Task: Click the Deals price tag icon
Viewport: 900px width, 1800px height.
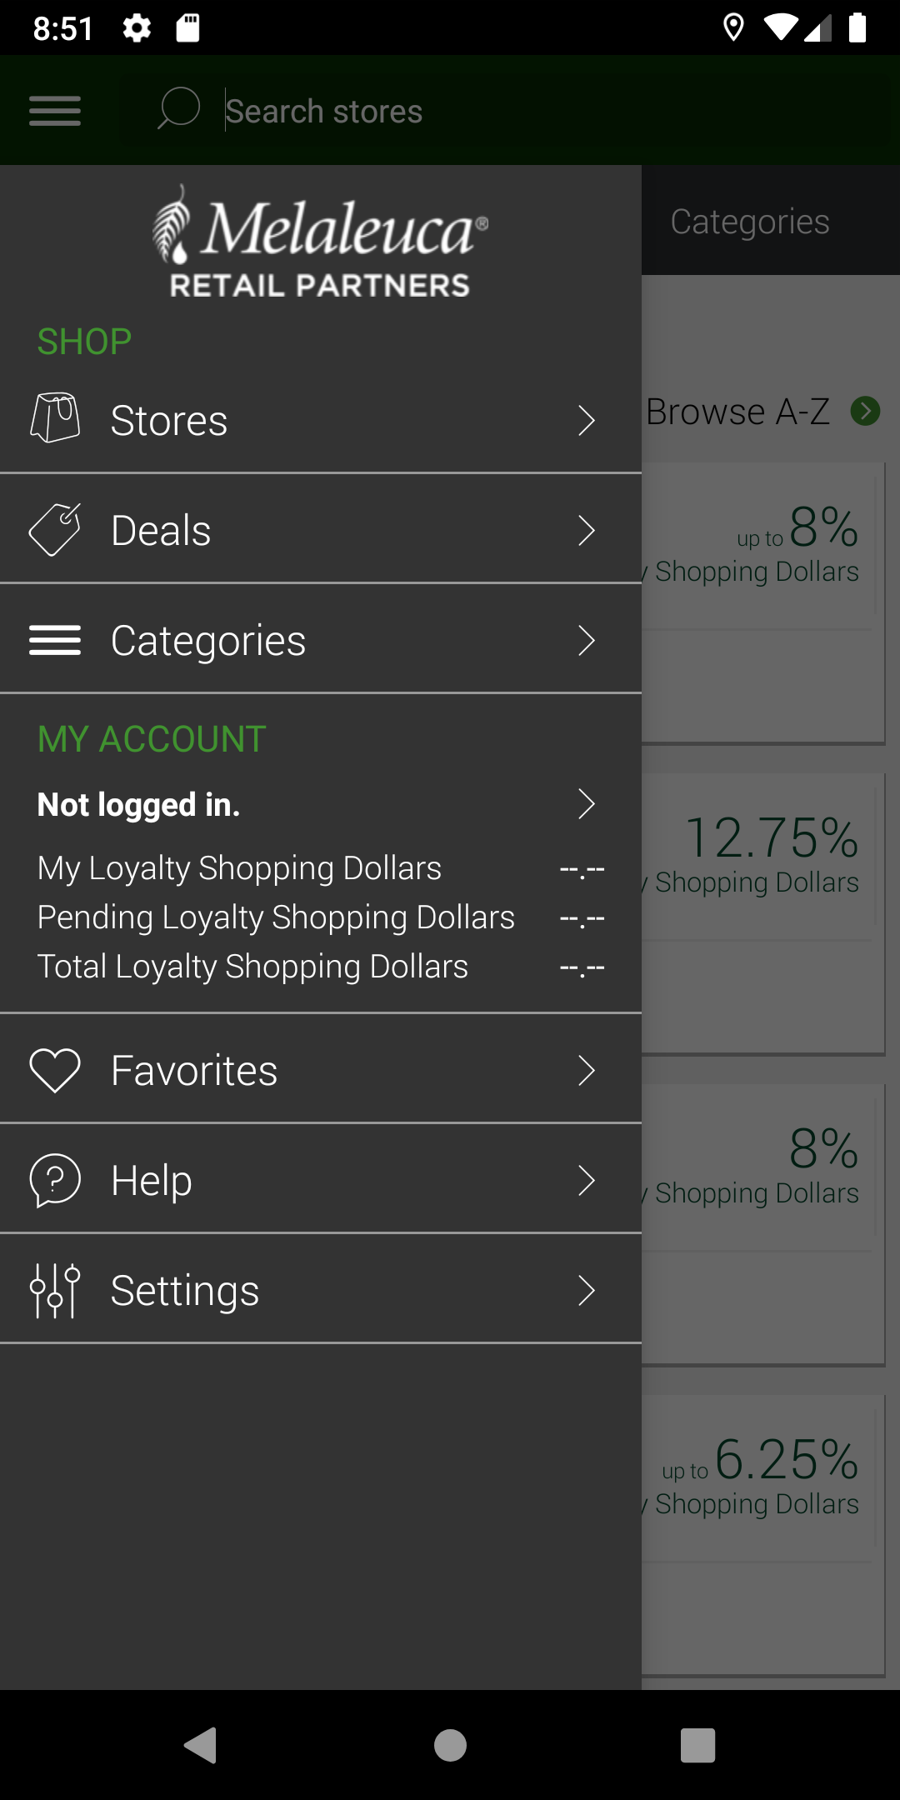Action: coord(55,529)
